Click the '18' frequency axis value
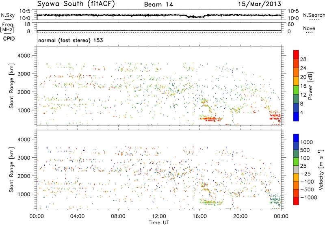The width and height of the screenshot is (325, 225). click(27, 24)
